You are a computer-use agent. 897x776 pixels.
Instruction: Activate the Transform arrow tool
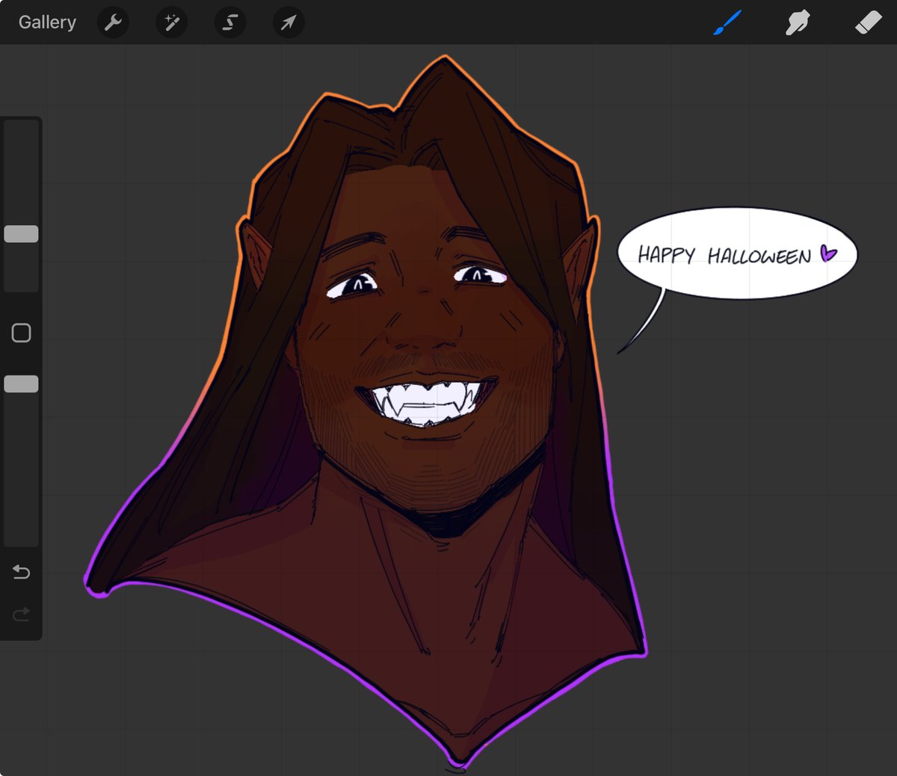point(288,22)
